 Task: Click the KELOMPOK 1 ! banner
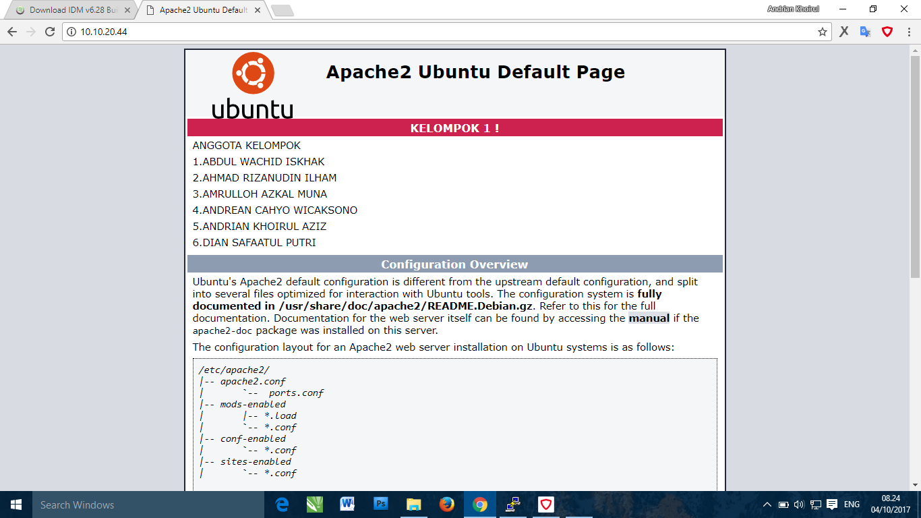455,128
